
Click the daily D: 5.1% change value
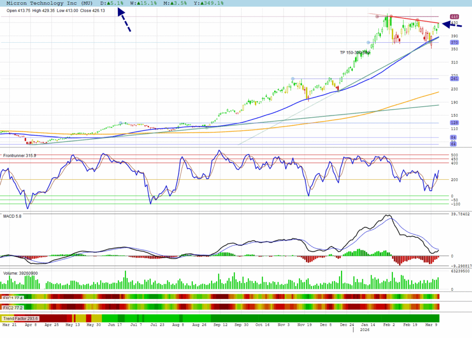pyautogui.click(x=112, y=3)
